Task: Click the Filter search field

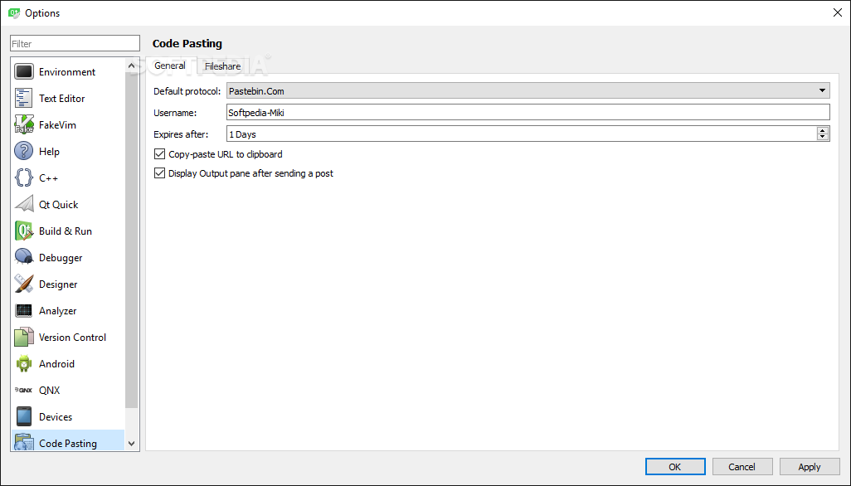Action: click(x=75, y=43)
